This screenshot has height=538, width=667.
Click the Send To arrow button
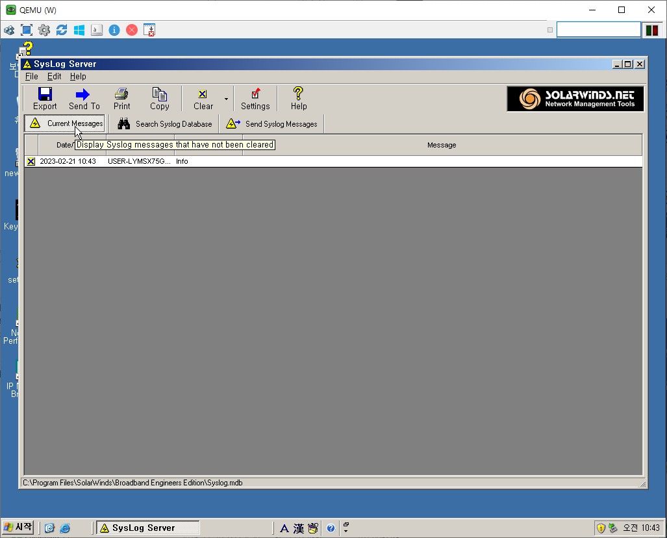point(84,98)
